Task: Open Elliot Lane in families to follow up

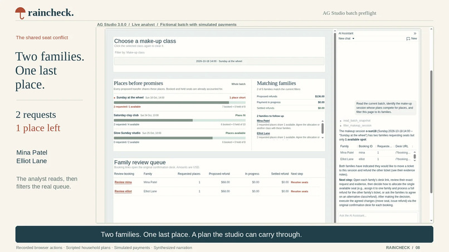Action: click(x=263, y=134)
